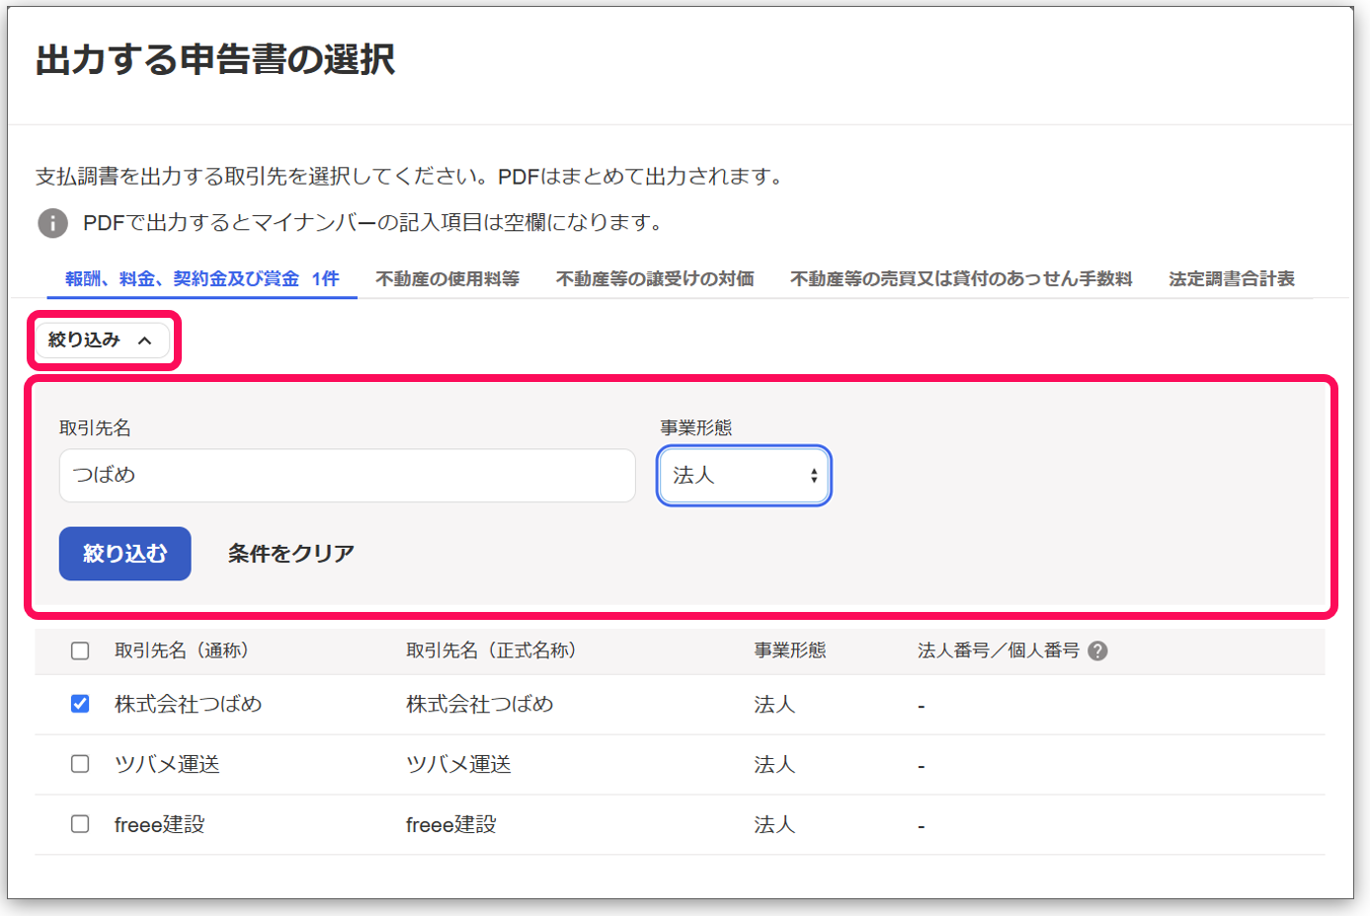This screenshot has height=916, width=1370.
Task: Click ツバメ運送 in the 通称 column
Action: pyautogui.click(x=167, y=764)
